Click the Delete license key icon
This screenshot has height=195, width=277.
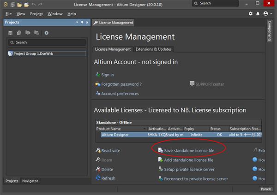(x=98, y=169)
